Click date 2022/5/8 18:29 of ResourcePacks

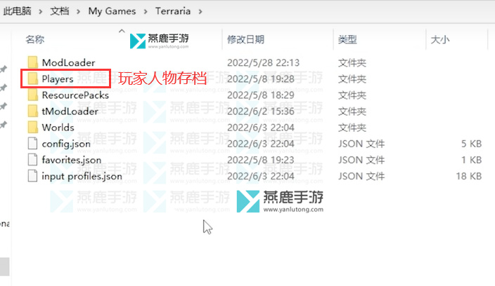point(261,95)
